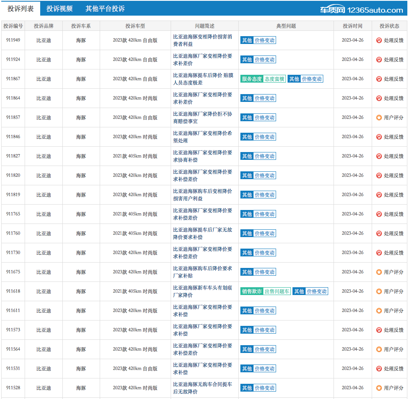Image resolution: width=409 pixels, height=399 pixels.
Task: Open complaint 比亚迪海豚厂家降价拒不协商赔偿事宜
Action: [x=203, y=118]
